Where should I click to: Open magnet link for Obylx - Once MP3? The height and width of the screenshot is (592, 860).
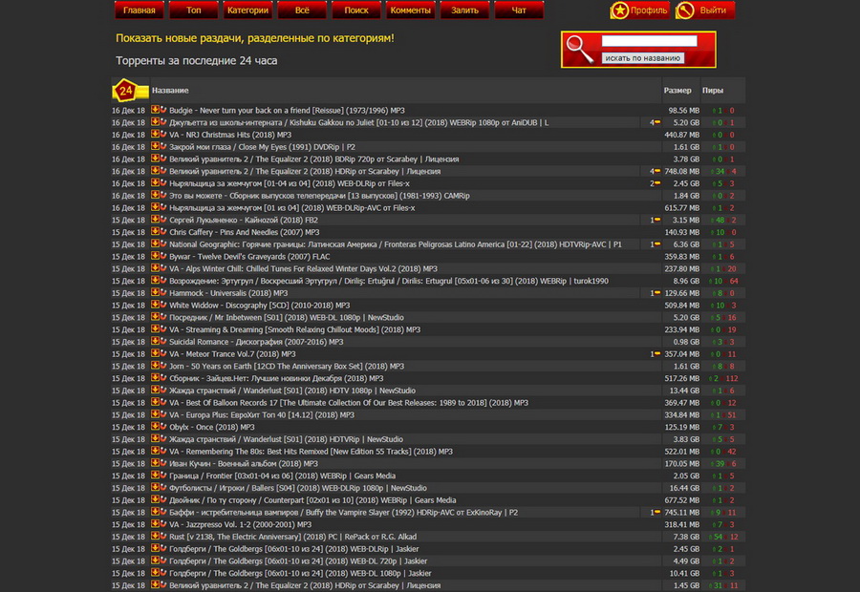[x=162, y=426]
